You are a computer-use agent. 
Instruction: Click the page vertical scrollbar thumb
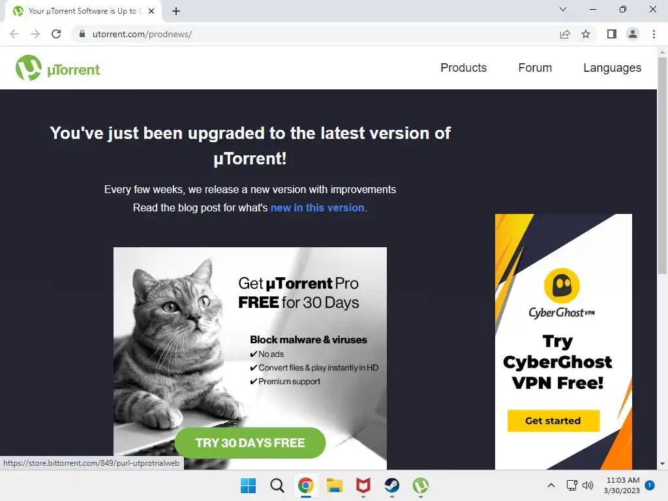coord(662,166)
